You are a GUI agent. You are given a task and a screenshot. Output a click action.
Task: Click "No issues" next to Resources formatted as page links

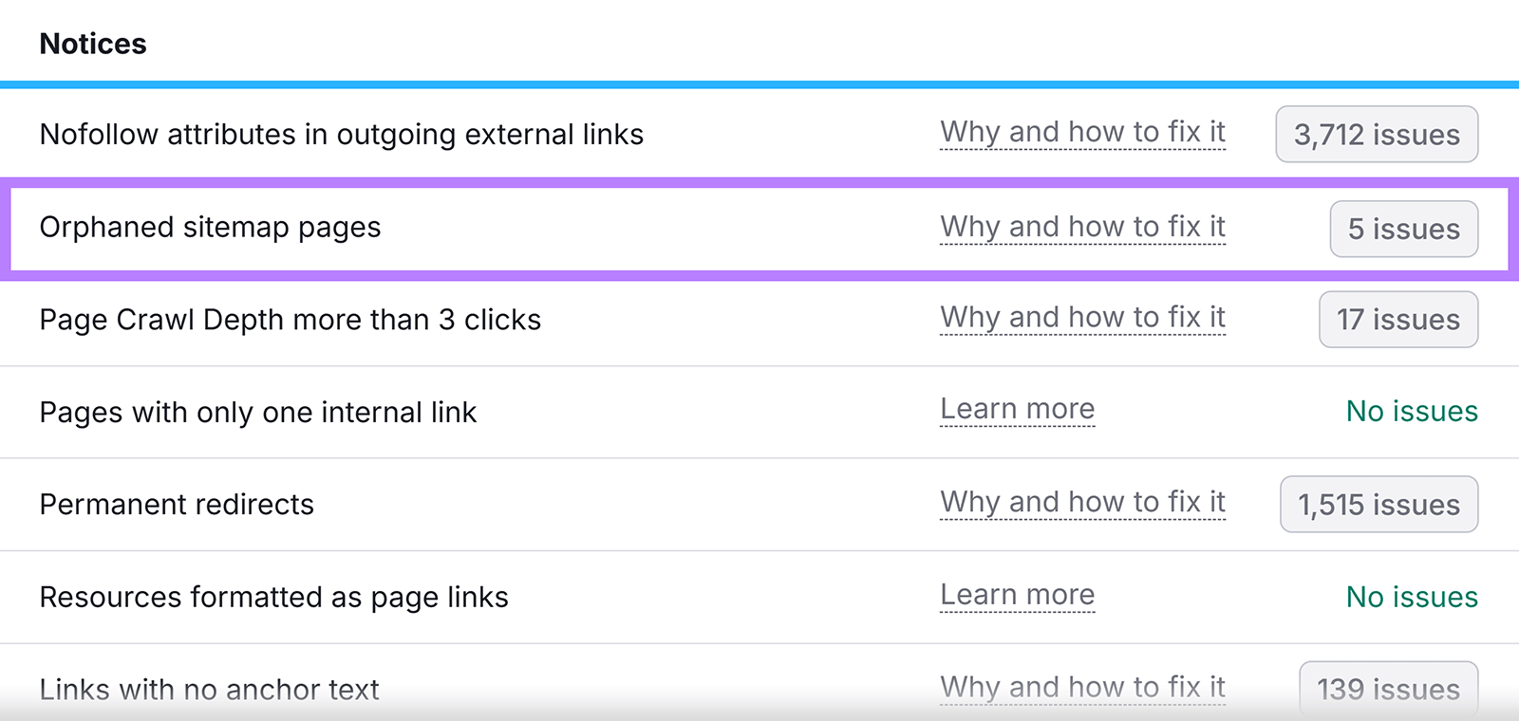coord(1412,597)
